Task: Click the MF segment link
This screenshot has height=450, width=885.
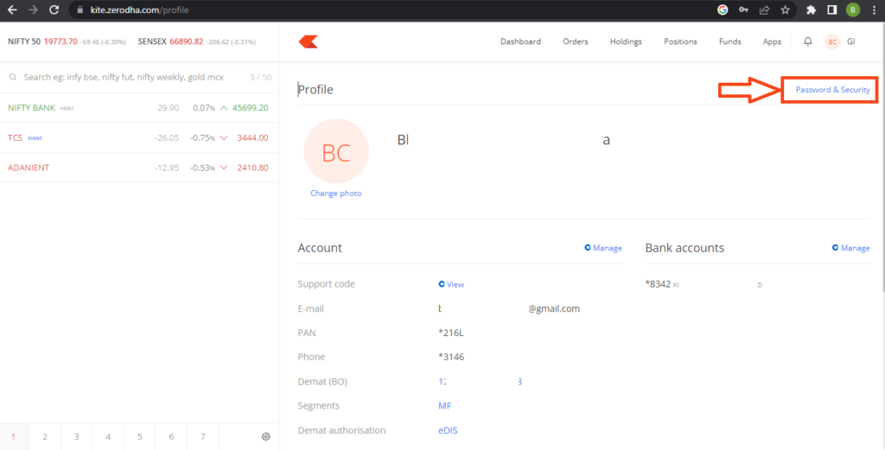Action: pos(445,406)
